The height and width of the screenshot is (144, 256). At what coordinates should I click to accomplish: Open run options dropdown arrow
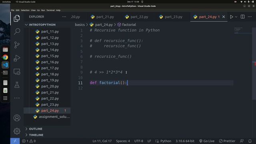[x=236, y=17]
